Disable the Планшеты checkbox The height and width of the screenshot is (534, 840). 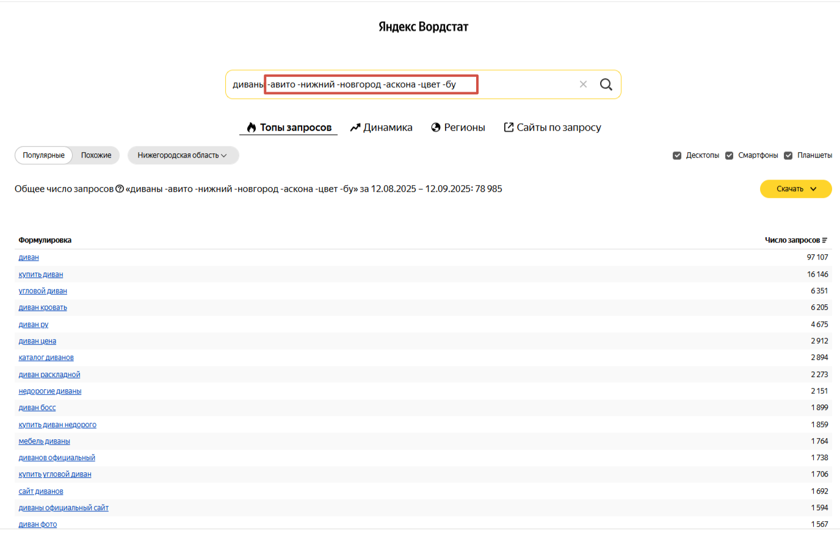788,155
